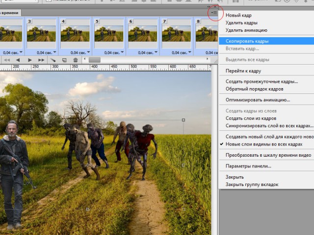The height and width of the screenshot is (235, 314).
Task: Open frame 7 delay time dropdown
Action: (190, 52)
